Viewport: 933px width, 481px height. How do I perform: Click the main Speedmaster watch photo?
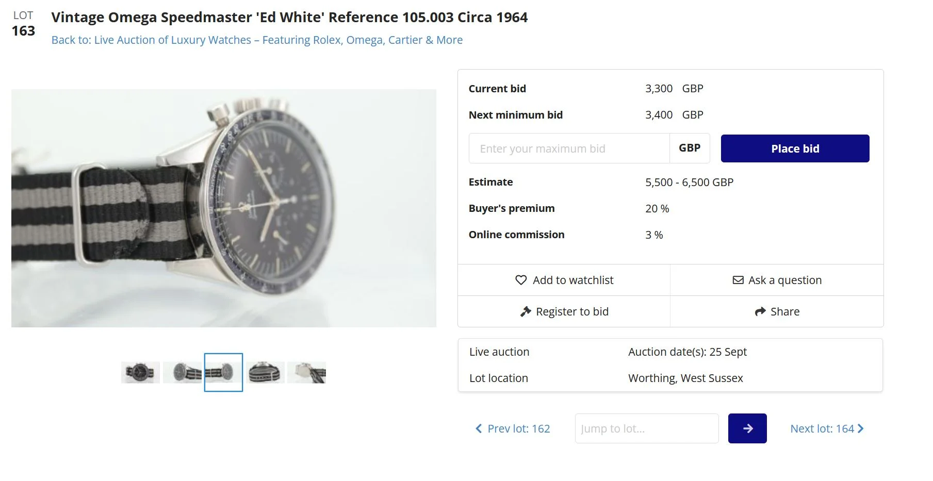(224, 208)
